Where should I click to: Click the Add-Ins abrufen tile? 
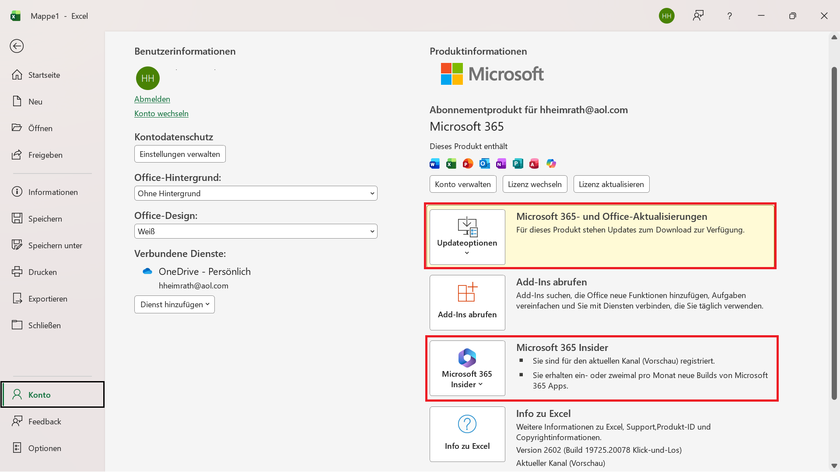point(467,302)
